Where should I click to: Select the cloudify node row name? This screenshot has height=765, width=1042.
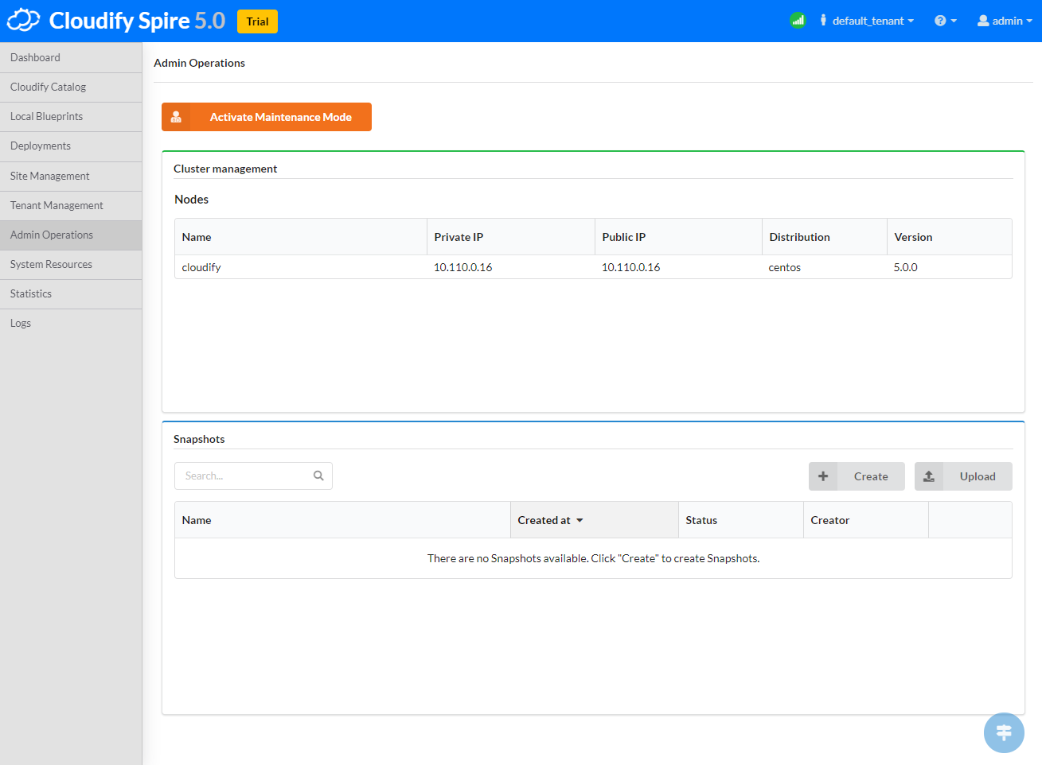point(201,267)
